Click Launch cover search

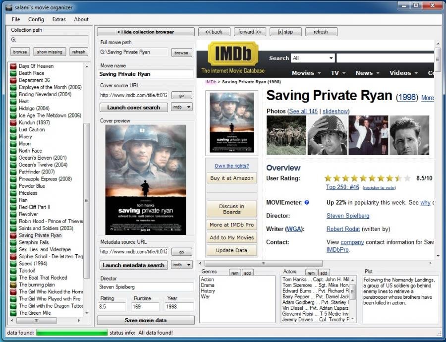coord(133,108)
